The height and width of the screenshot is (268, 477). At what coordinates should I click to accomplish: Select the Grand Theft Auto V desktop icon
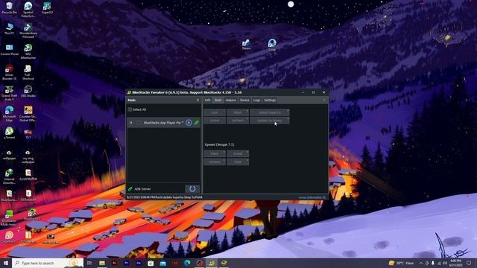coord(9,93)
